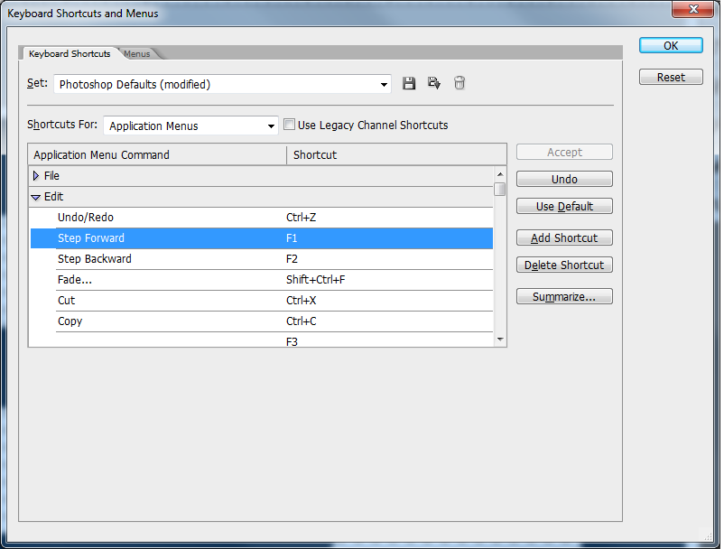Open the Summarize report
Screen dimensions: 724x549
click(564, 296)
